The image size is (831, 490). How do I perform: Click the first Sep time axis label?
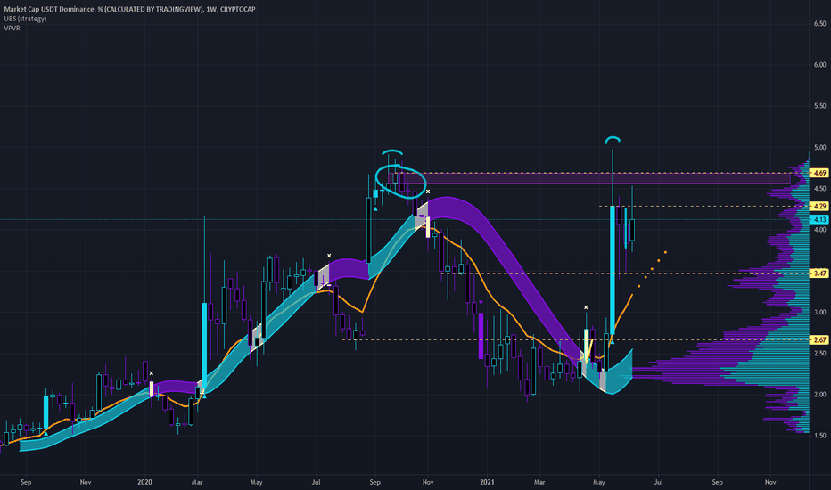26,482
